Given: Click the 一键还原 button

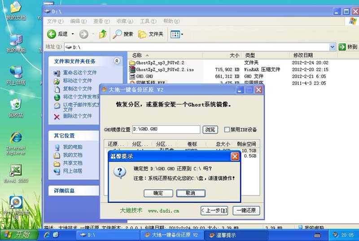Looking at the screenshot, I should click(x=246, y=210).
